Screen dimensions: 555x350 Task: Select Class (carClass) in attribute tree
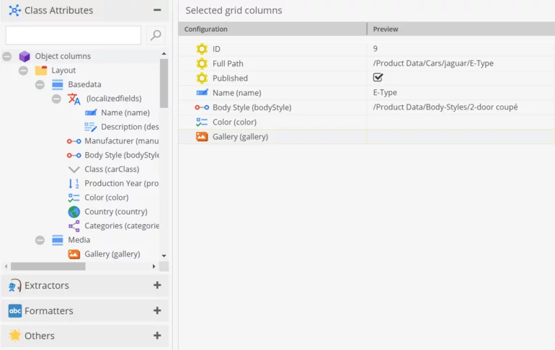click(x=112, y=169)
